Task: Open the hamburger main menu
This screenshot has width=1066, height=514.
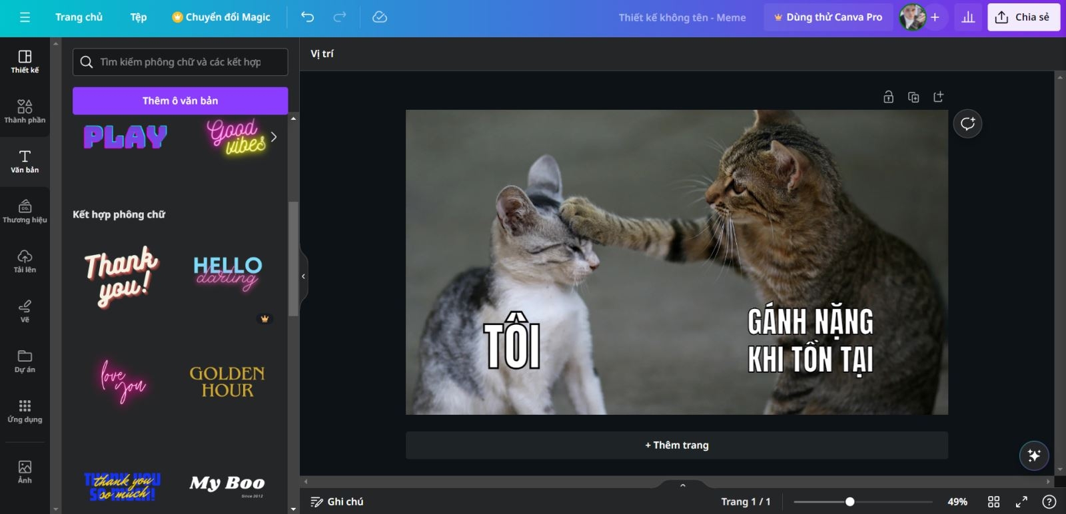Action: [x=25, y=17]
